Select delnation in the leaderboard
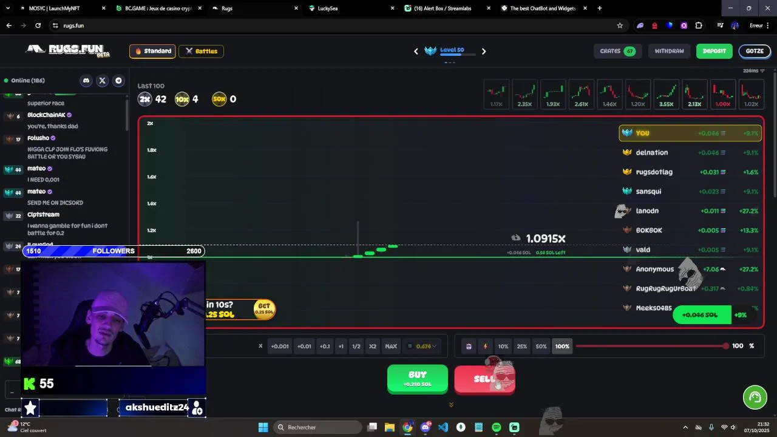Image resolution: width=777 pixels, height=437 pixels. [690, 152]
